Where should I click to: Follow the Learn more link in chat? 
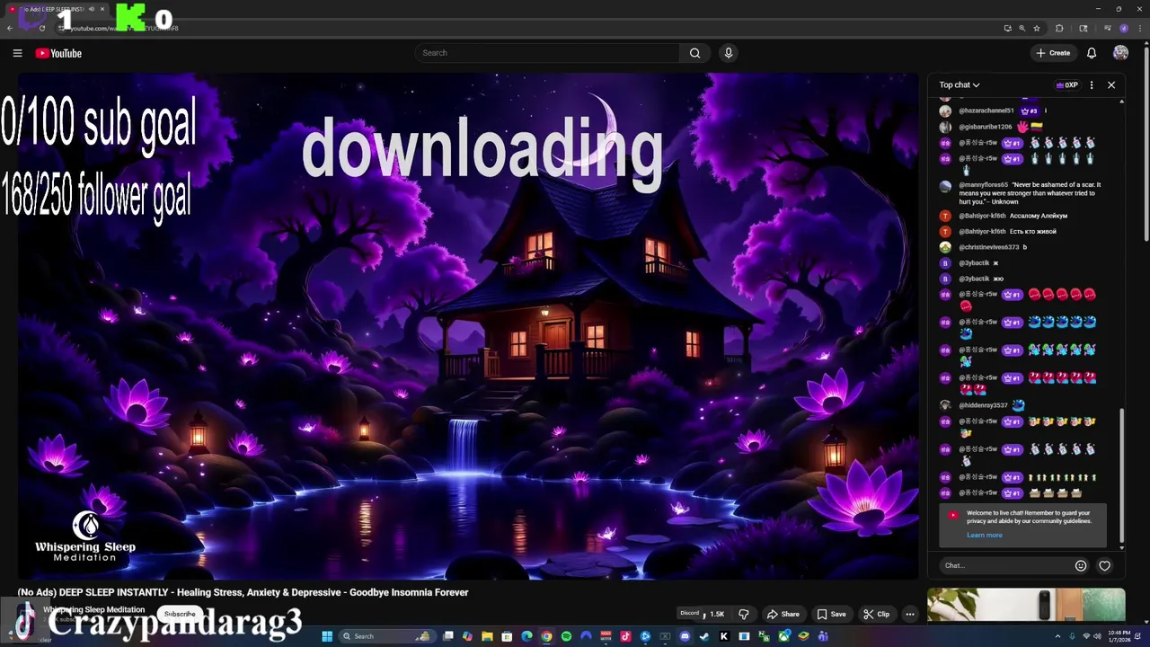point(984,536)
